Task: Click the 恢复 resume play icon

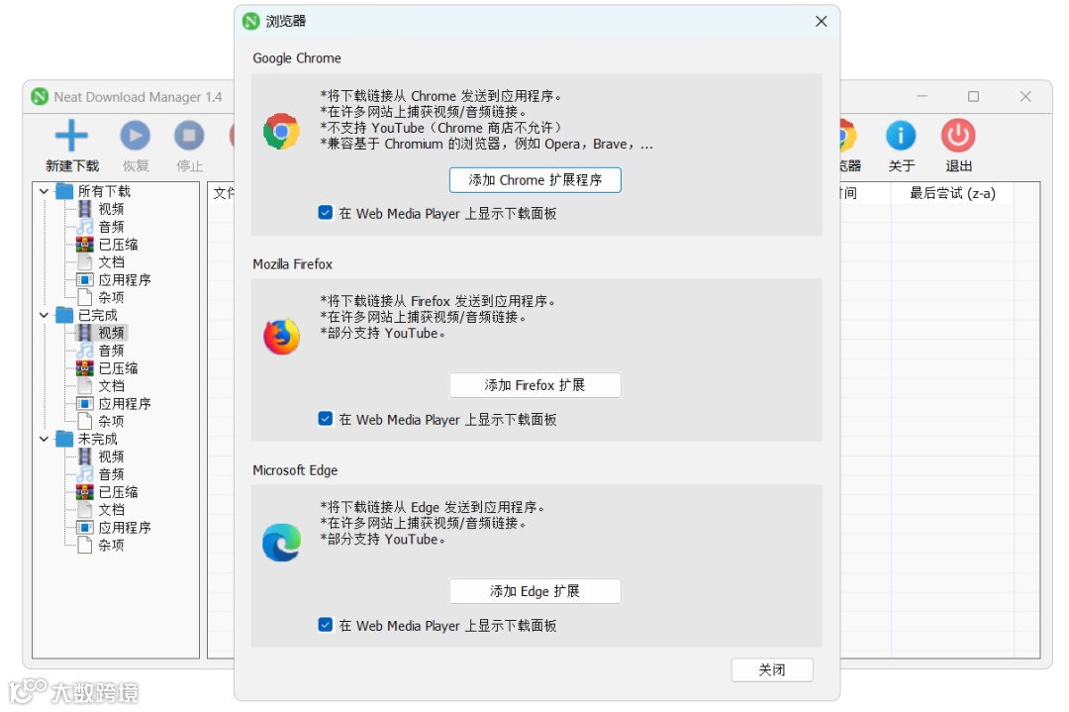Action: (x=135, y=135)
